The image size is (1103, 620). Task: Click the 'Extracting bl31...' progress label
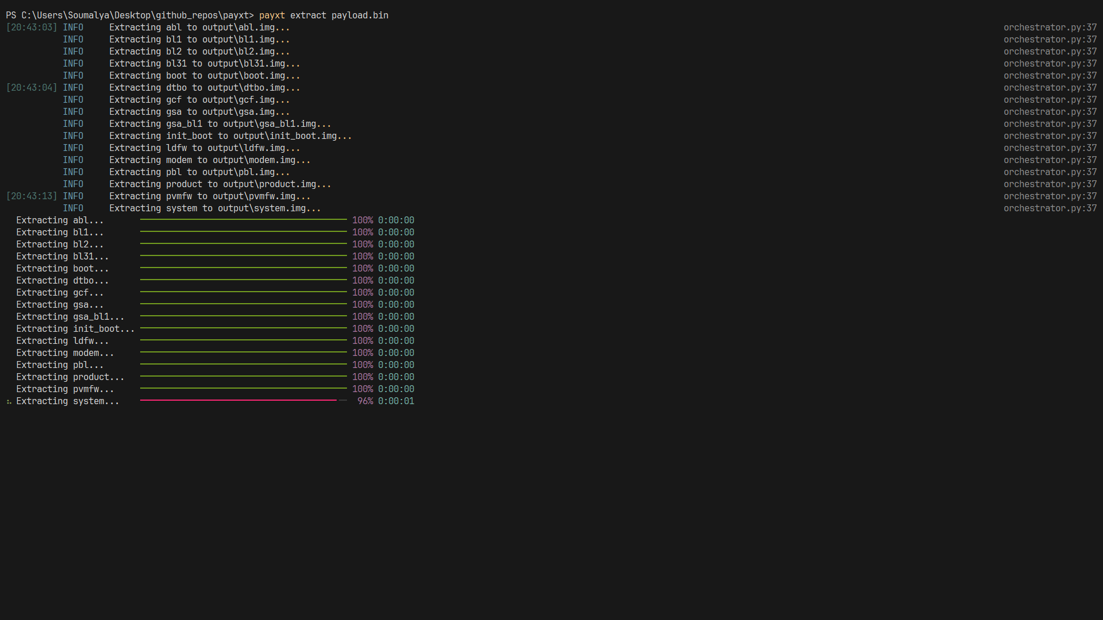[63, 257]
